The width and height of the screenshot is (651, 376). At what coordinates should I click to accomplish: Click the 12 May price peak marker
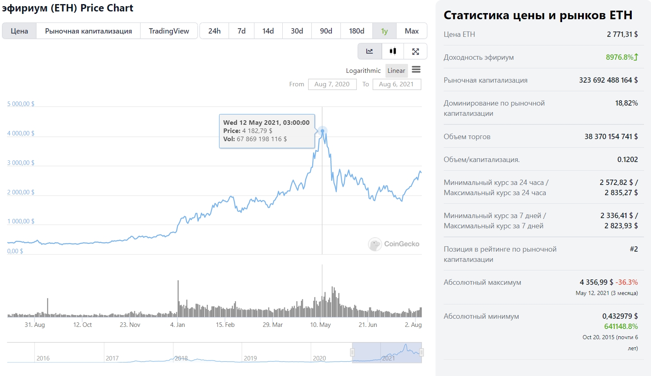pyautogui.click(x=322, y=131)
